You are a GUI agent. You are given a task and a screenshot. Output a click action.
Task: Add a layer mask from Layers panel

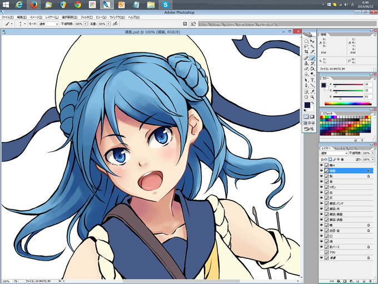(x=345, y=281)
